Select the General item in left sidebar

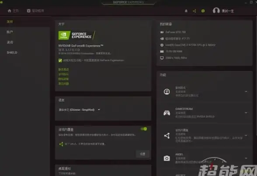[x=10, y=21]
